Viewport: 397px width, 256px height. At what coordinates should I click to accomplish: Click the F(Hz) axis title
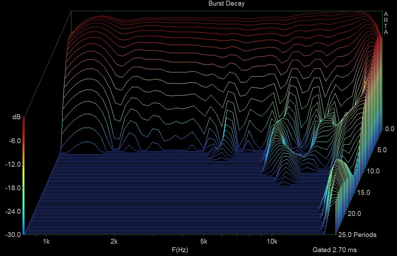coord(179,250)
